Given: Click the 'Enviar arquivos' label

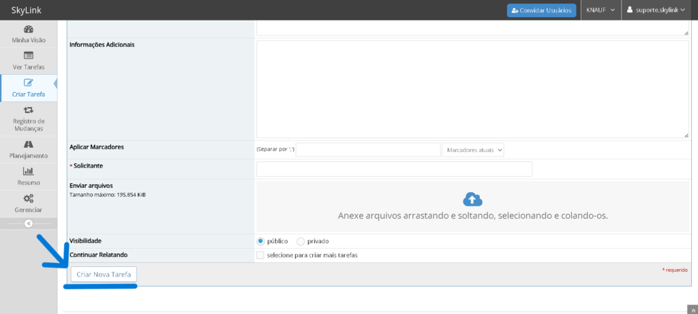Looking at the screenshot, I should tap(91, 185).
